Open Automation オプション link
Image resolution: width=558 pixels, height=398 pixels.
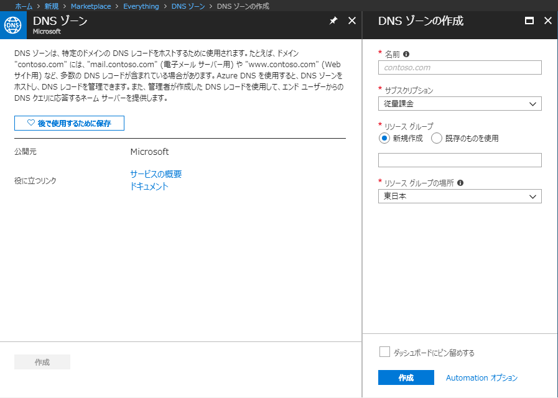pyautogui.click(x=482, y=377)
